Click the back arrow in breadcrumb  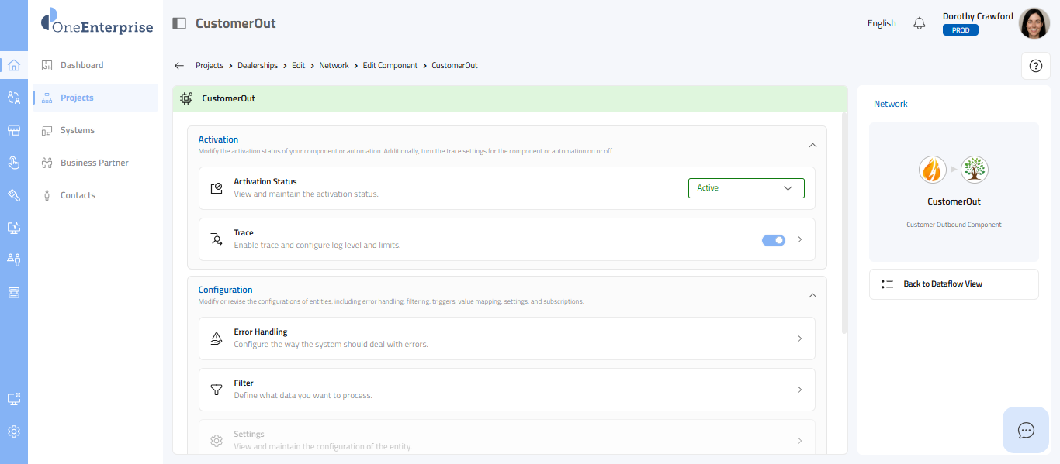(x=179, y=66)
